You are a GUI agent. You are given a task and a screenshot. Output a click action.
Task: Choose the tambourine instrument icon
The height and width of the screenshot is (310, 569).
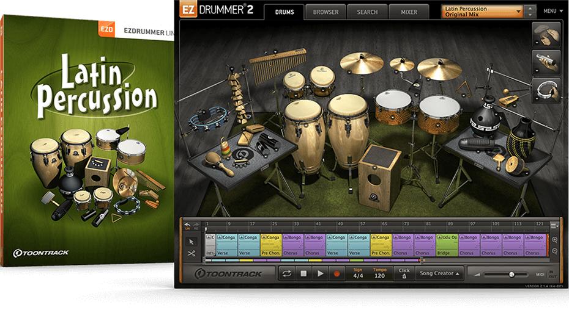[x=546, y=91]
